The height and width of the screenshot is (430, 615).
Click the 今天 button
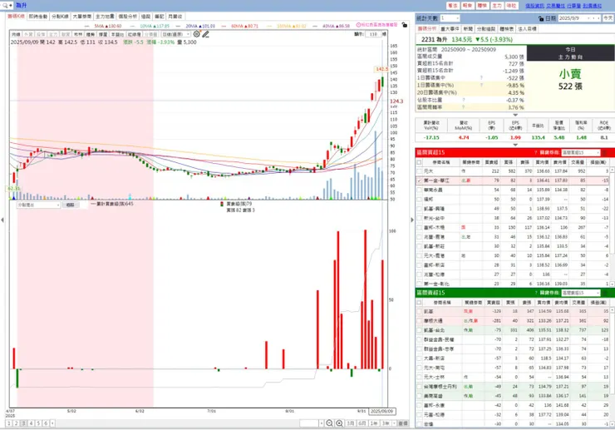(608, 18)
